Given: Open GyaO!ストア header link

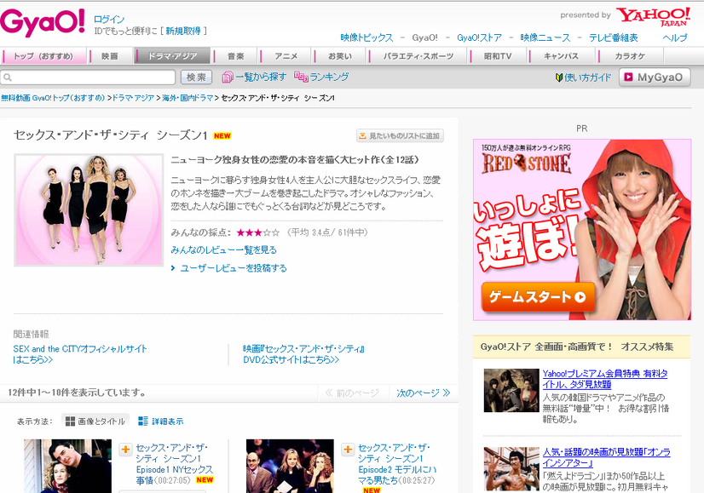Looking at the screenshot, I should pos(479,37).
